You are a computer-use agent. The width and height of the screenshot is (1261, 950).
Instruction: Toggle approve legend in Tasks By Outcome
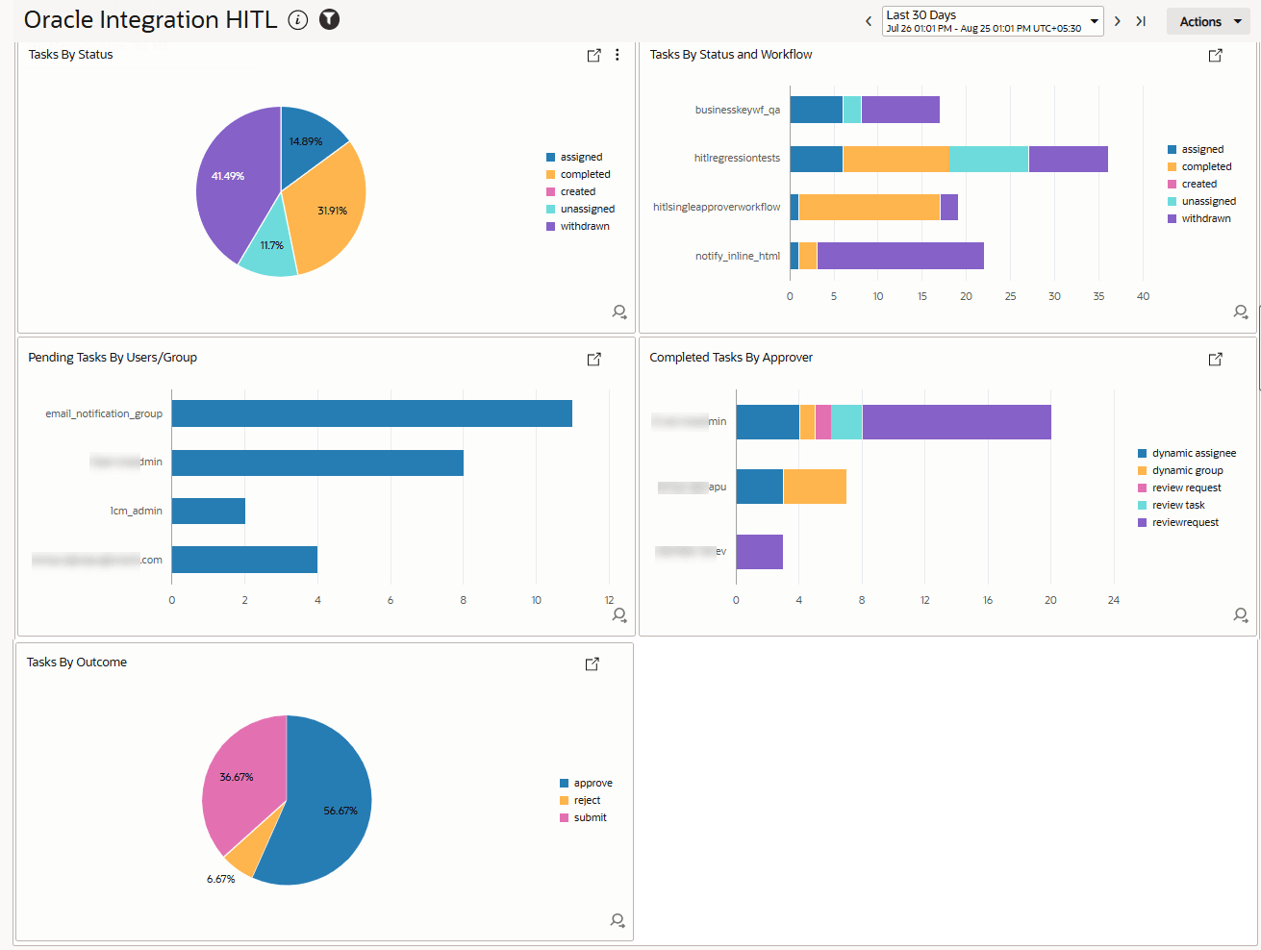(x=586, y=783)
